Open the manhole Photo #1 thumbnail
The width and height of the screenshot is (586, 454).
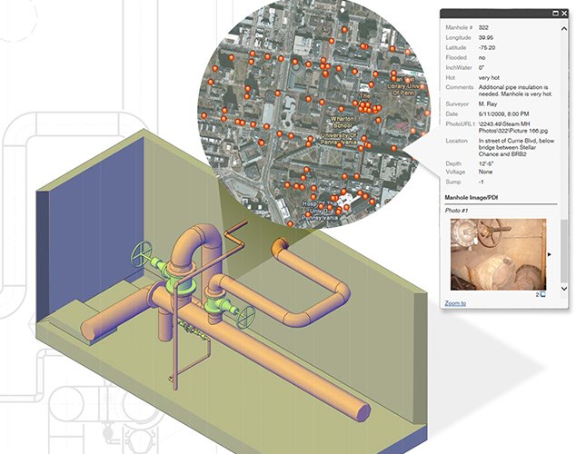point(498,254)
